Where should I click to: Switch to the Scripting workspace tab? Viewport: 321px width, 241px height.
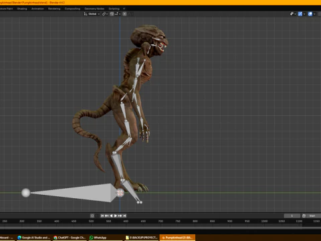114,9
